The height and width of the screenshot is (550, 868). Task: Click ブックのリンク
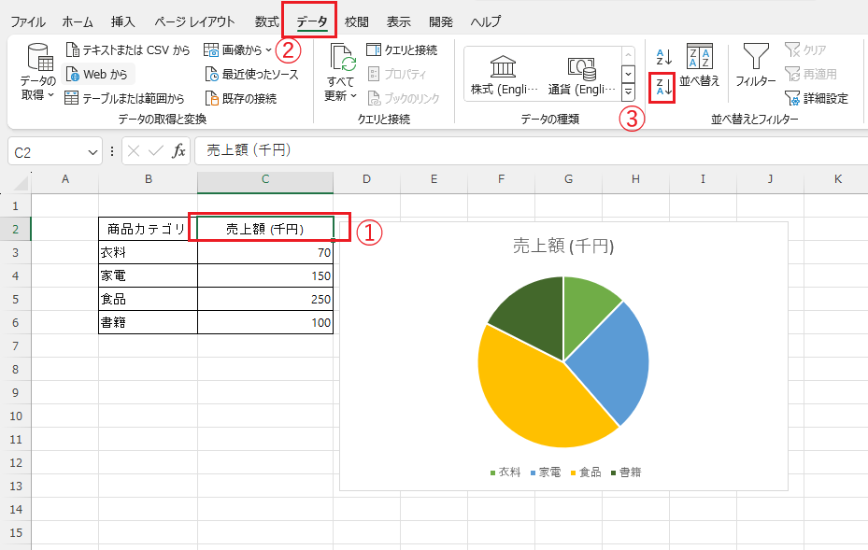[405, 98]
